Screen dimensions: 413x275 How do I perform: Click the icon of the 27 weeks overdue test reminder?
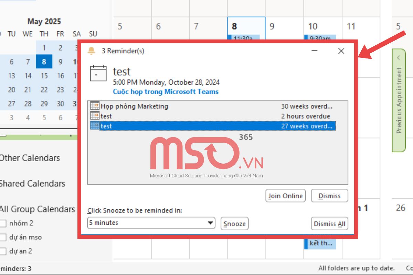[95, 126]
